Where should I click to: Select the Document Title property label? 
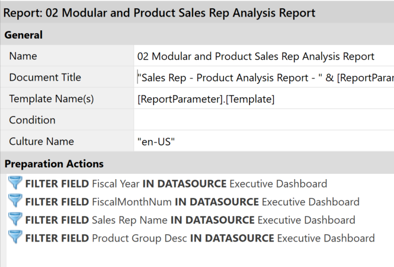pos(45,78)
